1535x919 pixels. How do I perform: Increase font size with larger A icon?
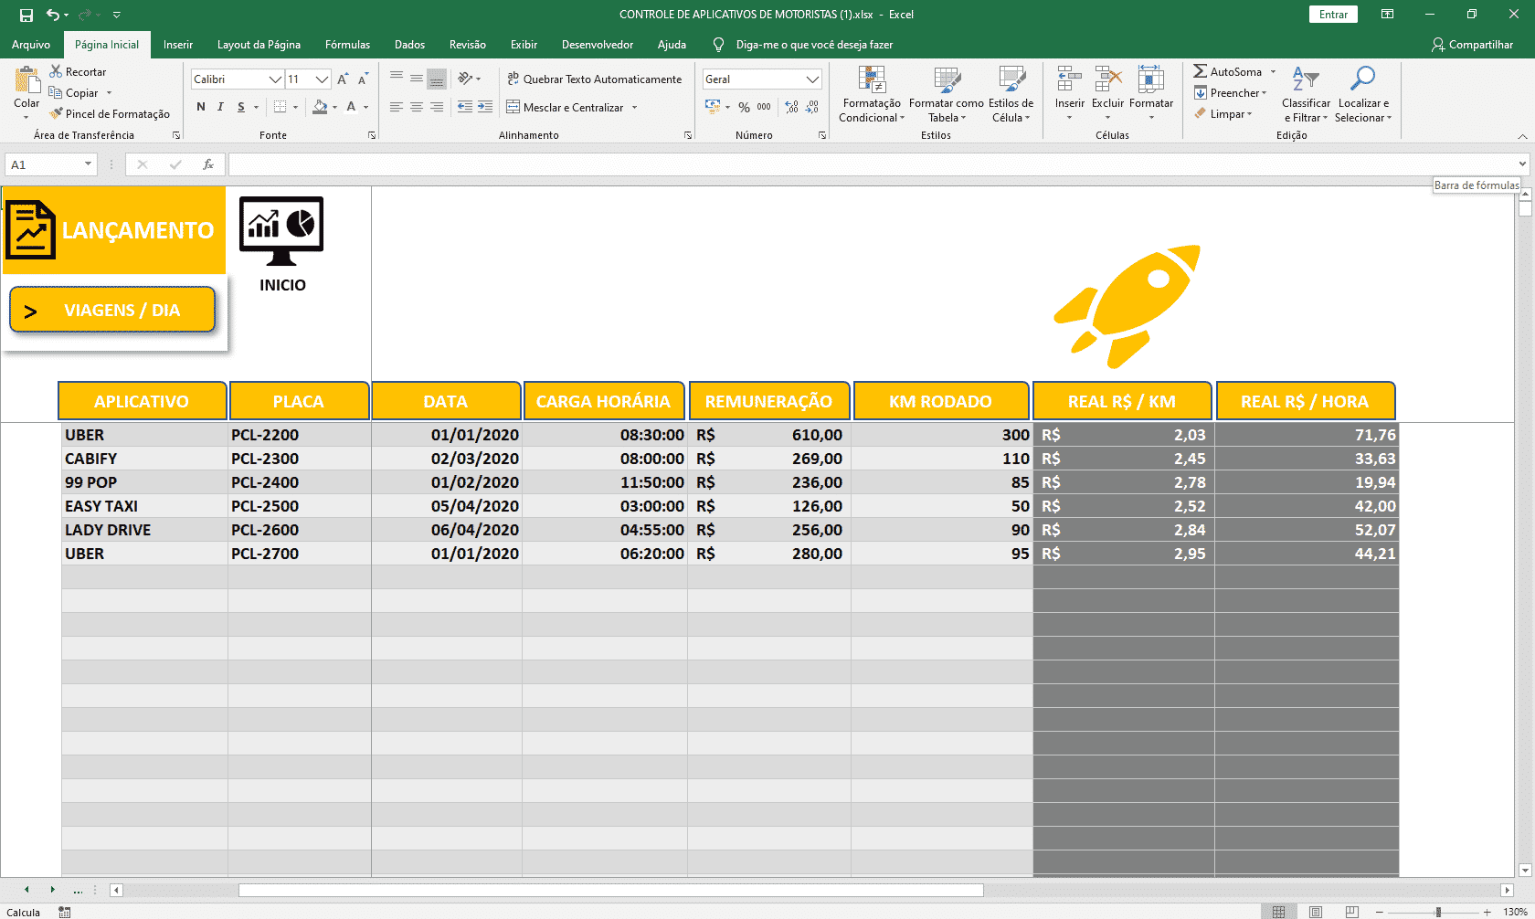343,79
